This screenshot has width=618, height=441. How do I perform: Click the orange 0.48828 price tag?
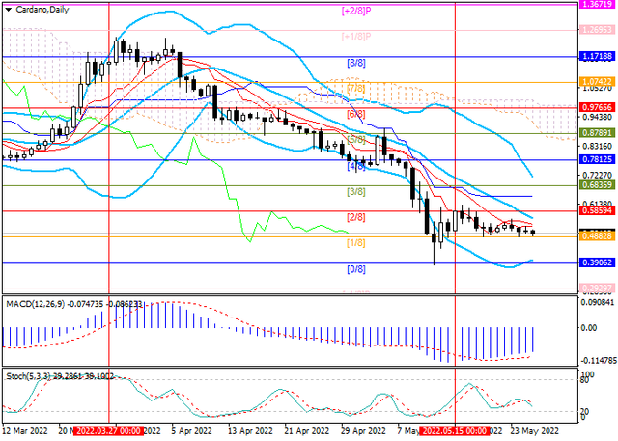click(598, 235)
